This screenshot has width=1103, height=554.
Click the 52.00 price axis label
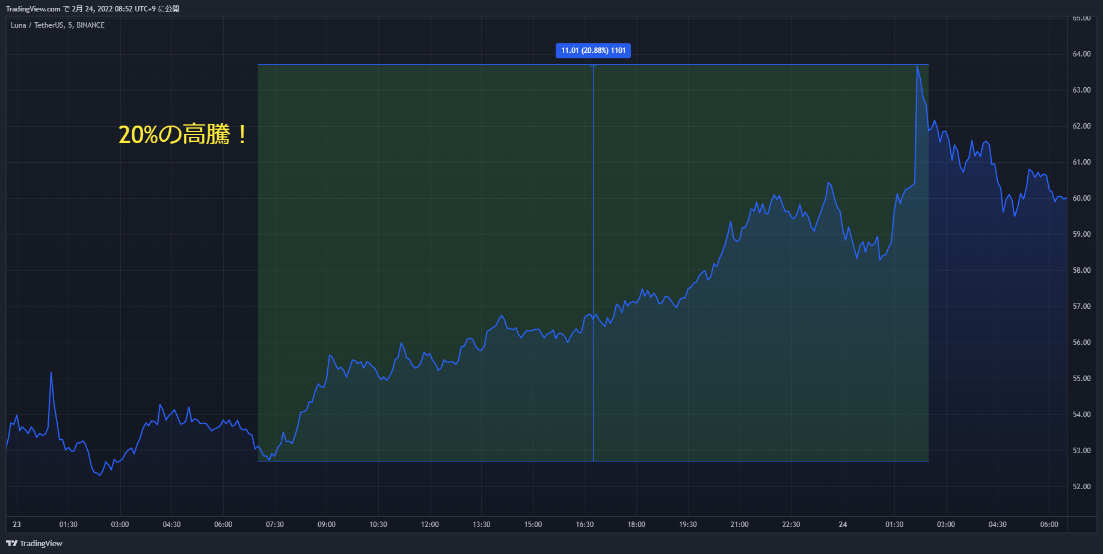1081,487
